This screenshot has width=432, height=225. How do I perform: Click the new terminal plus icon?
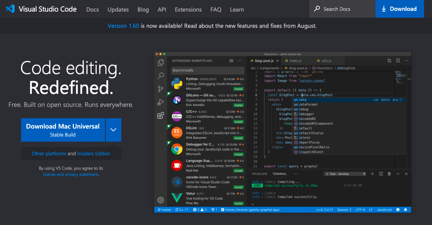point(372,174)
